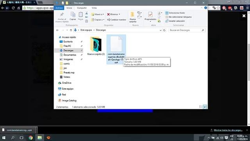Viewport: 250px width, 141px height.
Task: Select Documentos in the sidebar
Action: point(70,55)
